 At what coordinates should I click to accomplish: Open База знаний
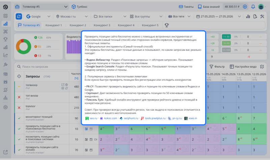coord(209,7)
